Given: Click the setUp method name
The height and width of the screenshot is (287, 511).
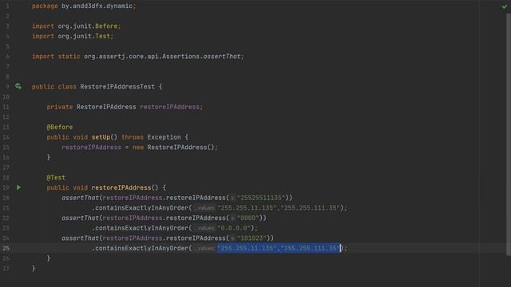Looking at the screenshot, I should [x=101, y=137].
